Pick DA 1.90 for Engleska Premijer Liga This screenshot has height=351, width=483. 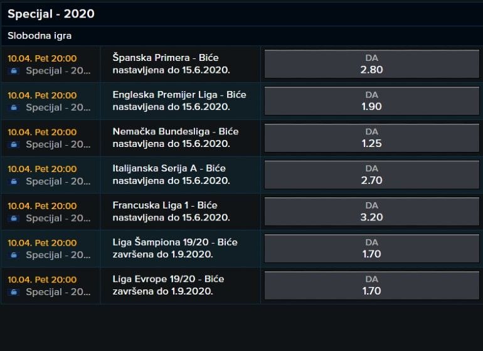[371, 100]
